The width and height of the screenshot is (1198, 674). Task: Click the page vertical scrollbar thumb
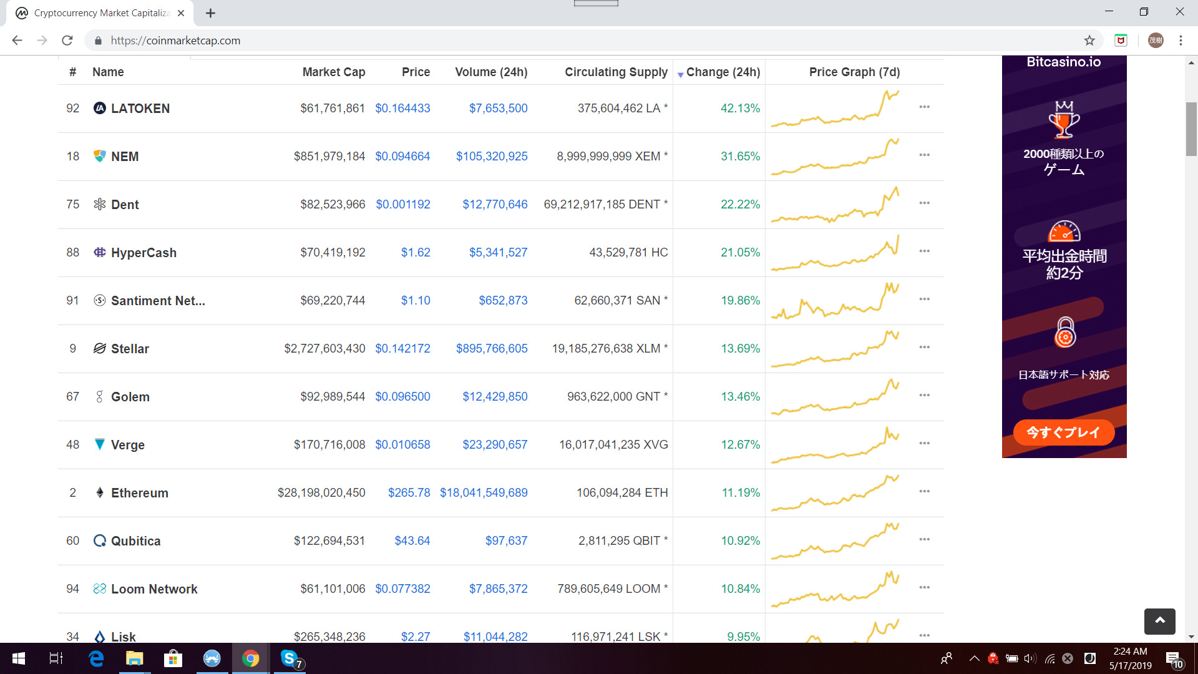click(x=1191, y=129)
